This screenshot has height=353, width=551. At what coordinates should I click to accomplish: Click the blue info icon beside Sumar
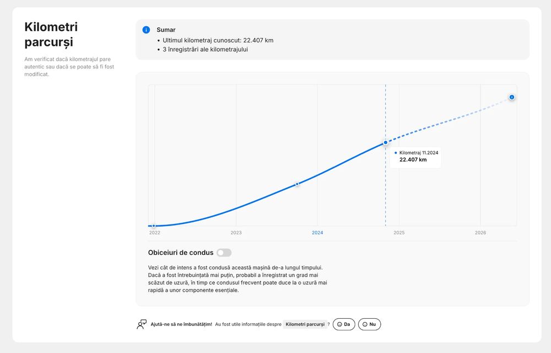(x=146, y=30)
